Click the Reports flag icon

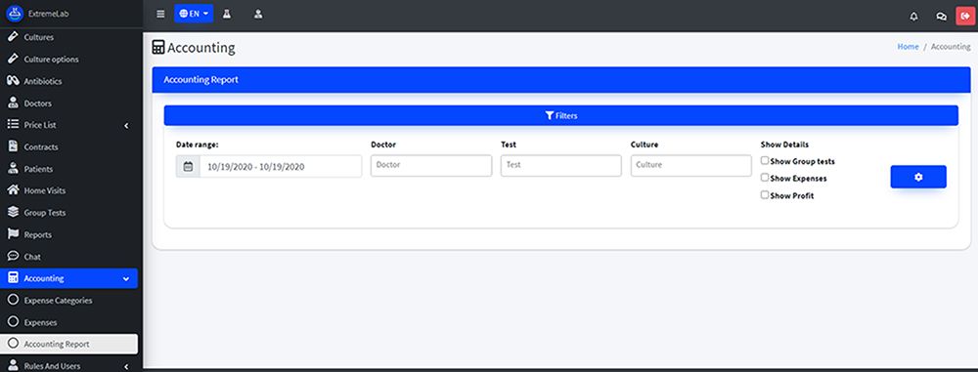pyautogui.click(x=13, y=234)
